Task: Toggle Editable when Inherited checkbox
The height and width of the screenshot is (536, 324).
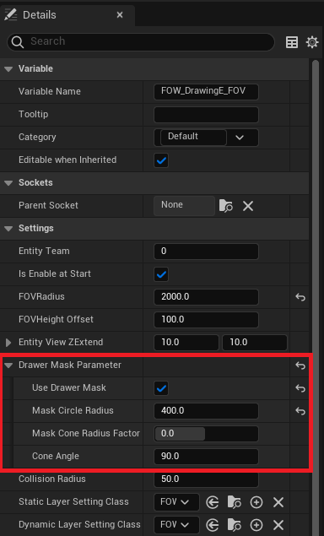Action: tap(161, 160)
